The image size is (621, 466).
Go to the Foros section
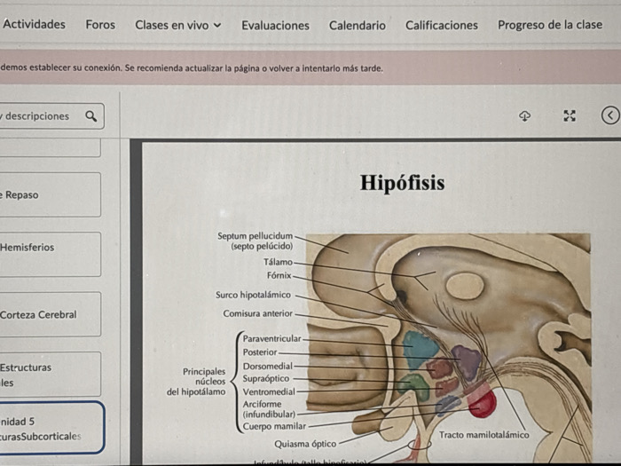point(100,25)
